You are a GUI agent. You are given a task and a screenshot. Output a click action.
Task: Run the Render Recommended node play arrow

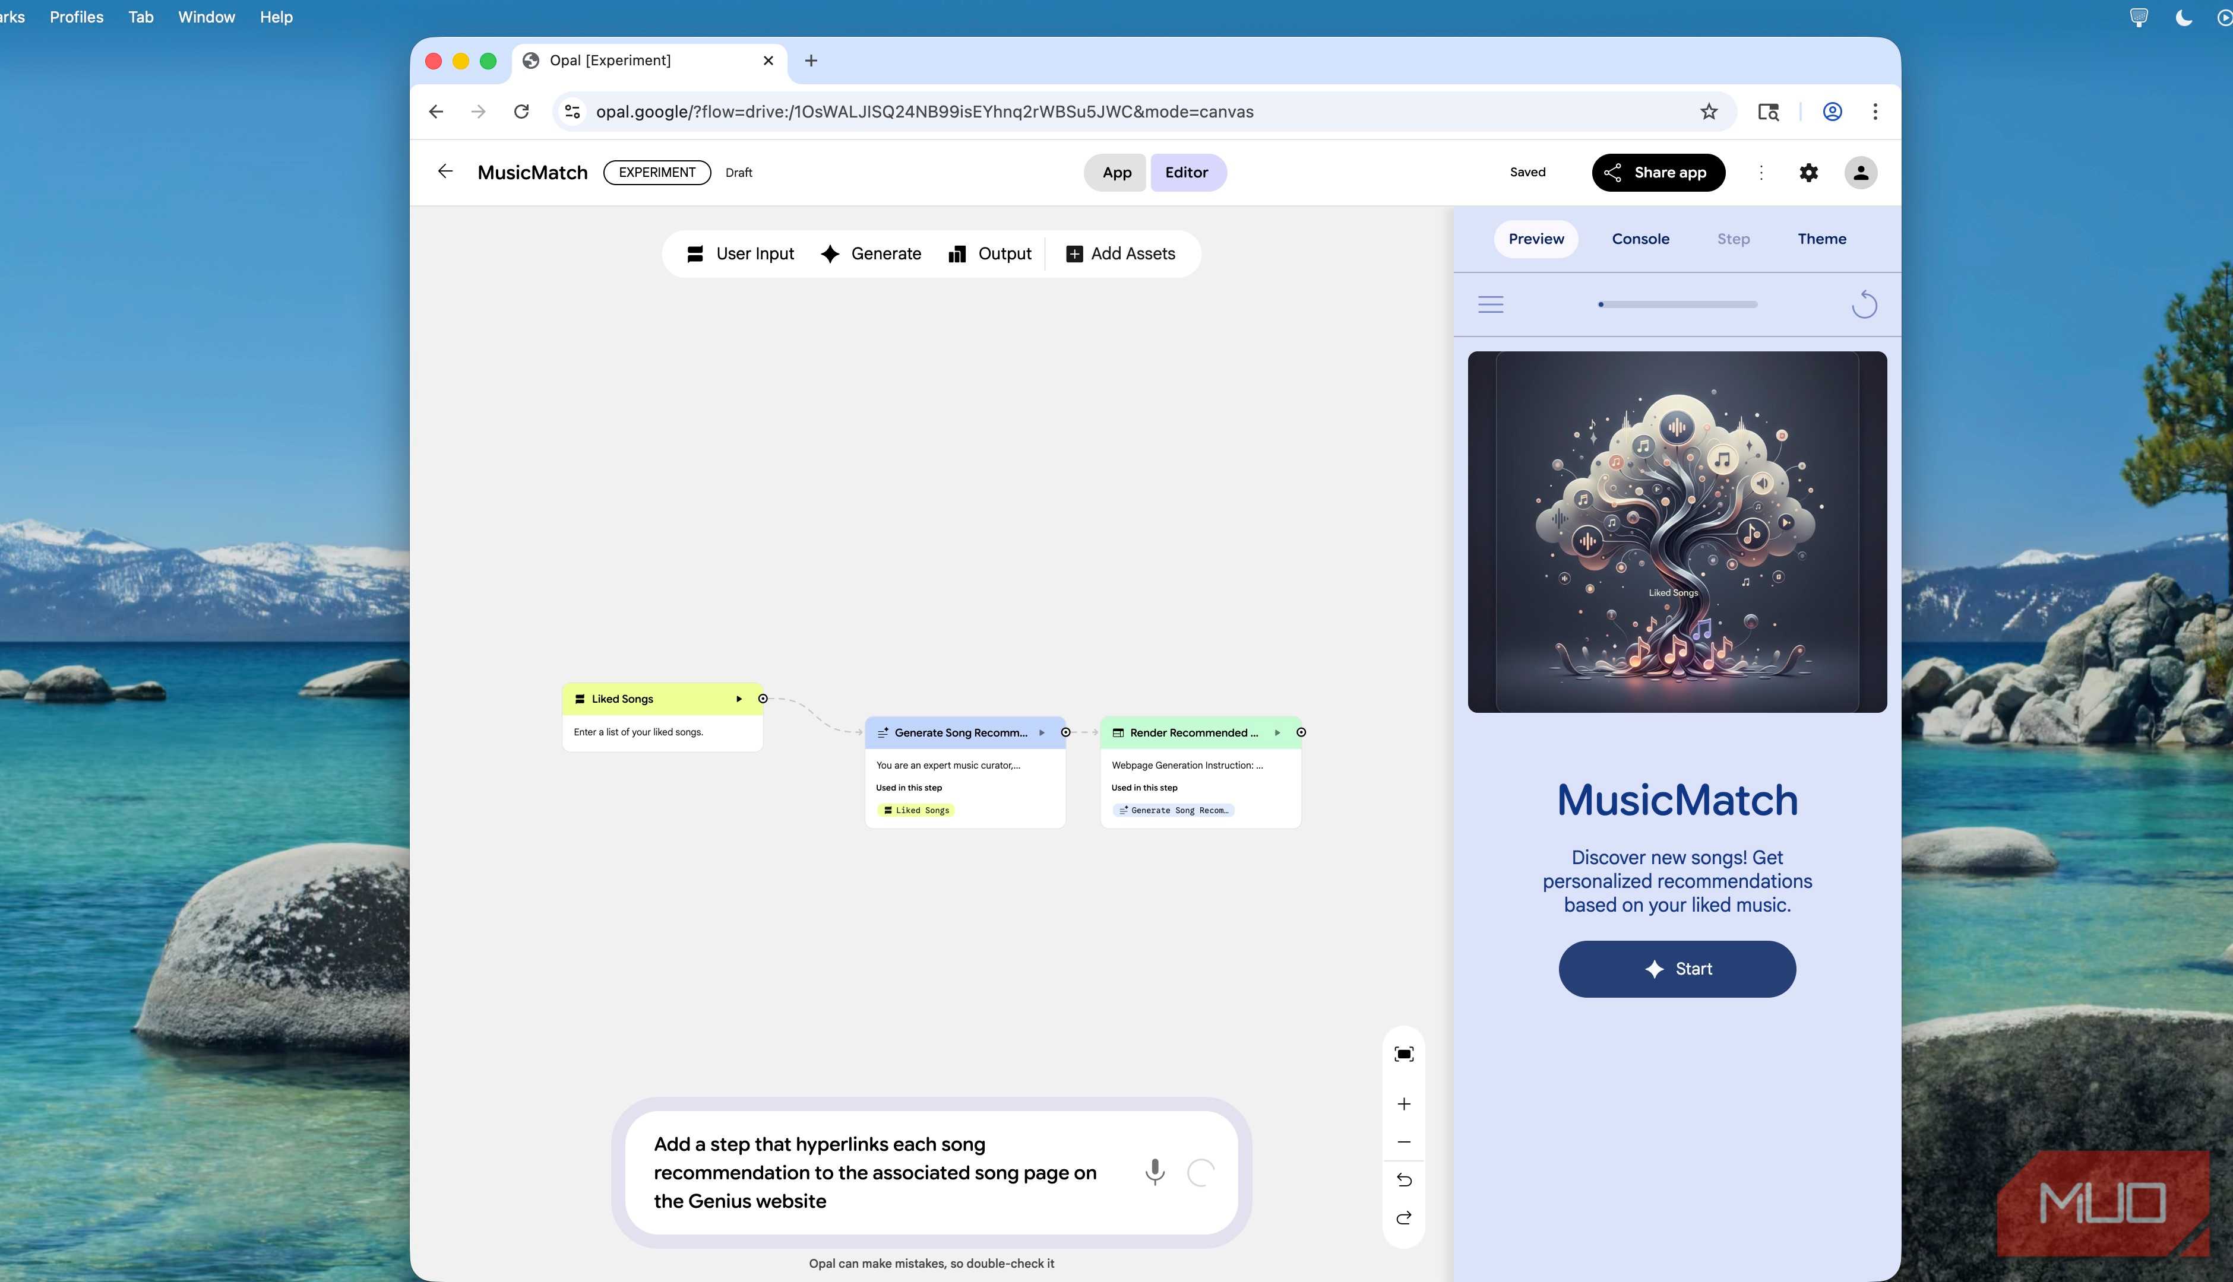tap(1277, 732)
